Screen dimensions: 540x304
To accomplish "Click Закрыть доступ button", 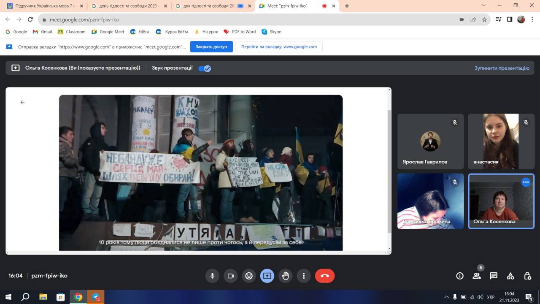I will (211, 46).
